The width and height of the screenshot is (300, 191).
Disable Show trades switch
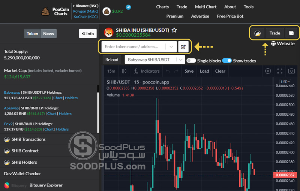point(227,61)
